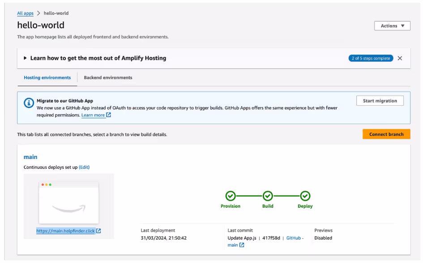
Task: Click the All apps breadcrumb link
Action: [x=25, y=13]
